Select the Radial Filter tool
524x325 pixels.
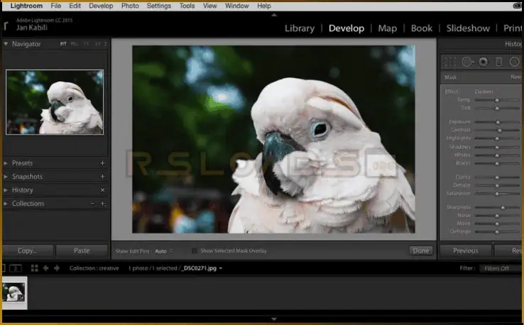(x=515, y=62)
